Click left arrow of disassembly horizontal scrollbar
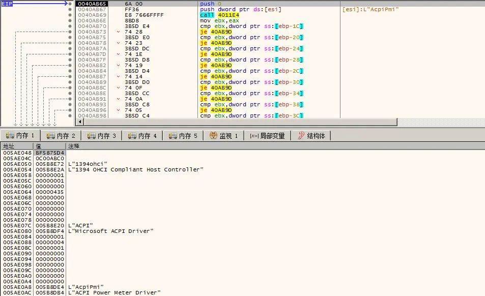Screen dimensions: 485x296 point(79,122)
